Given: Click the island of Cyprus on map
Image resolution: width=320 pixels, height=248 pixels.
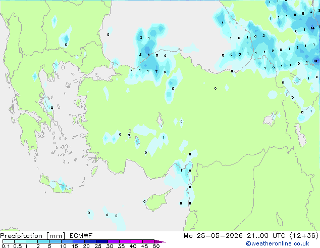Looking at the screenshot, I should tap(158, 200).
